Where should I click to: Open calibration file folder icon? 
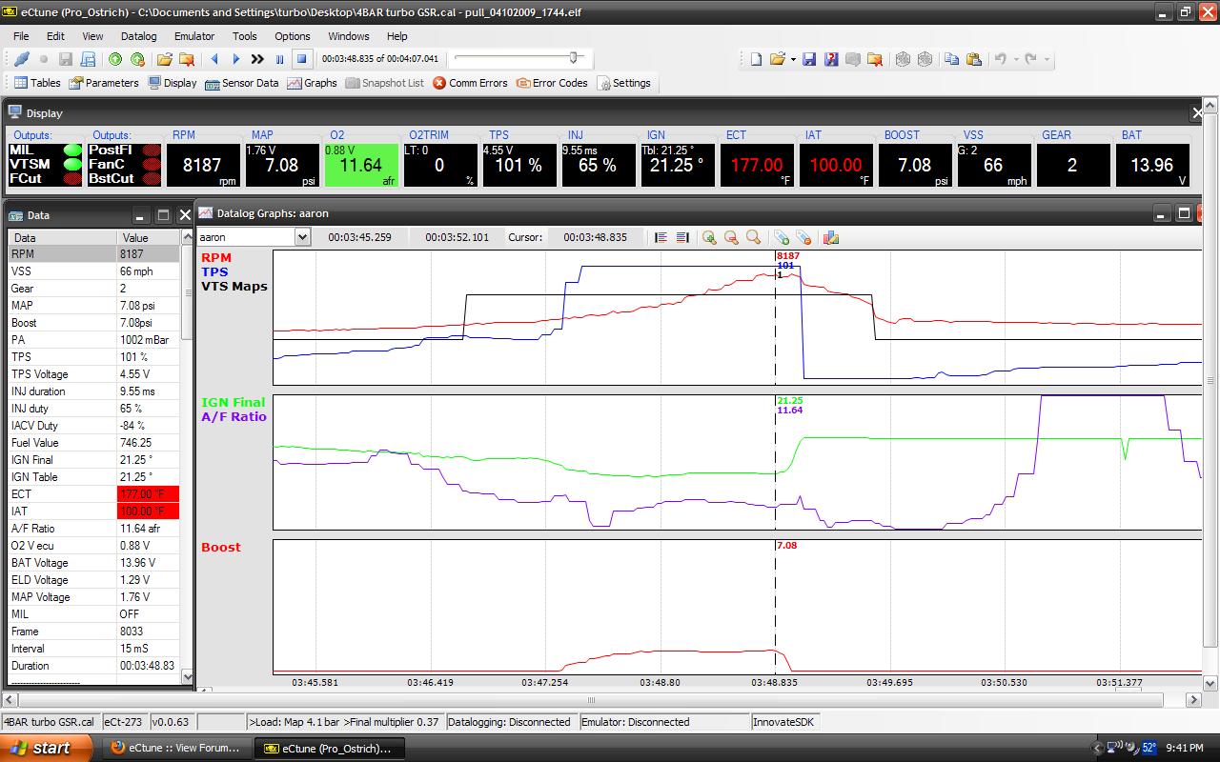(x=778, y=59)
